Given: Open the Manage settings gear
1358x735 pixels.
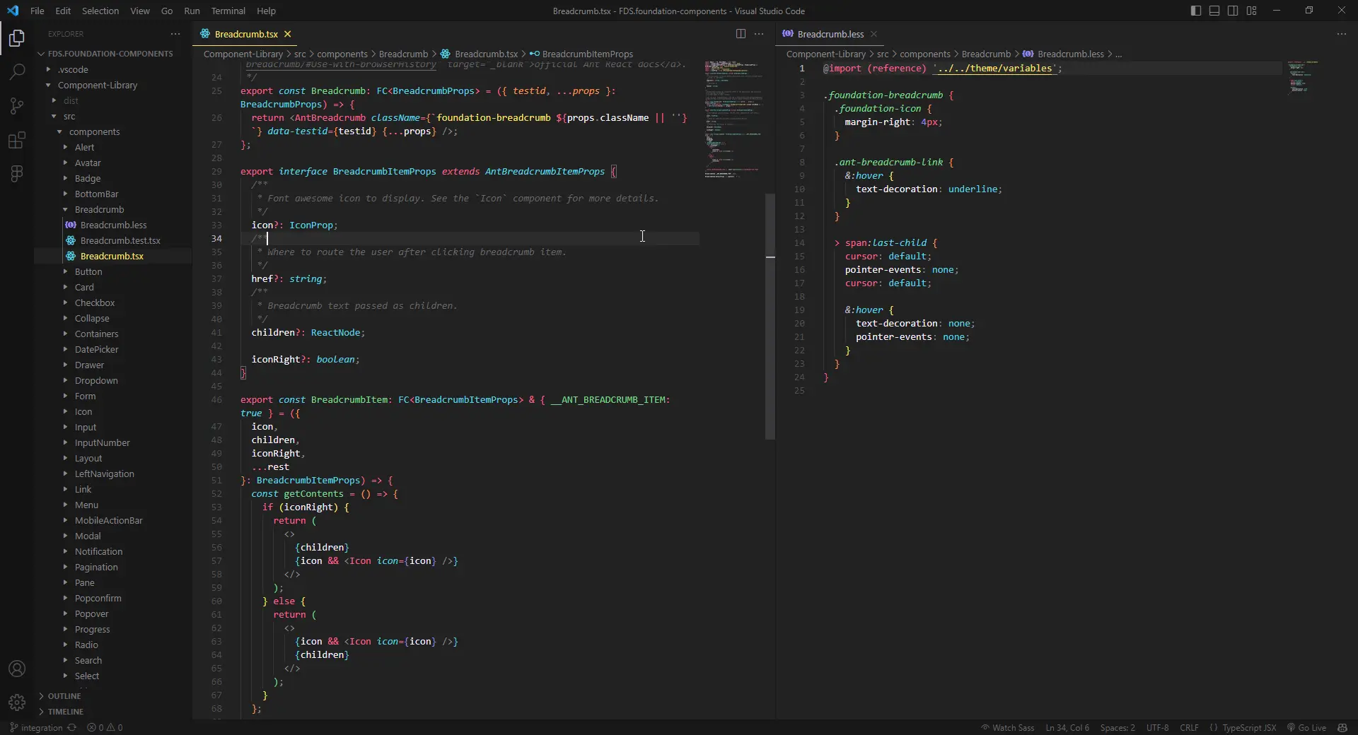Looking at the screenshot, I should tap(17, 702).
